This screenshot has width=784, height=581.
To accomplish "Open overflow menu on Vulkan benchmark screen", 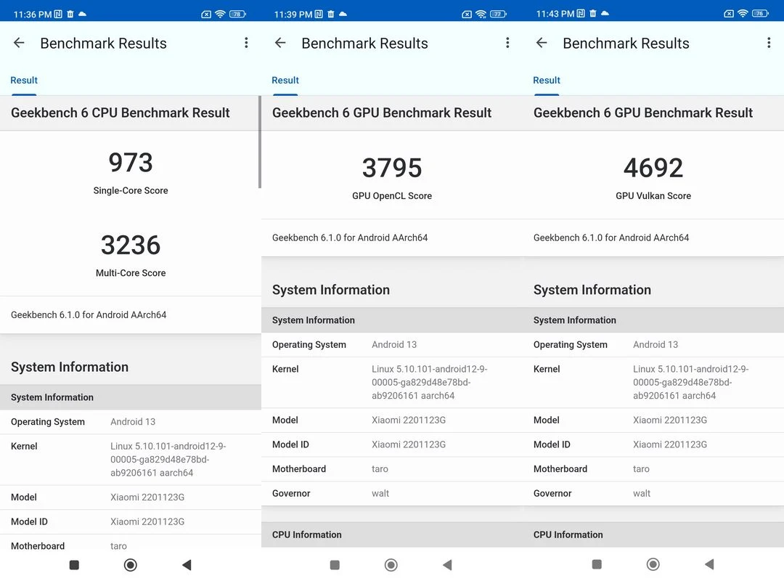I will 769,43.
